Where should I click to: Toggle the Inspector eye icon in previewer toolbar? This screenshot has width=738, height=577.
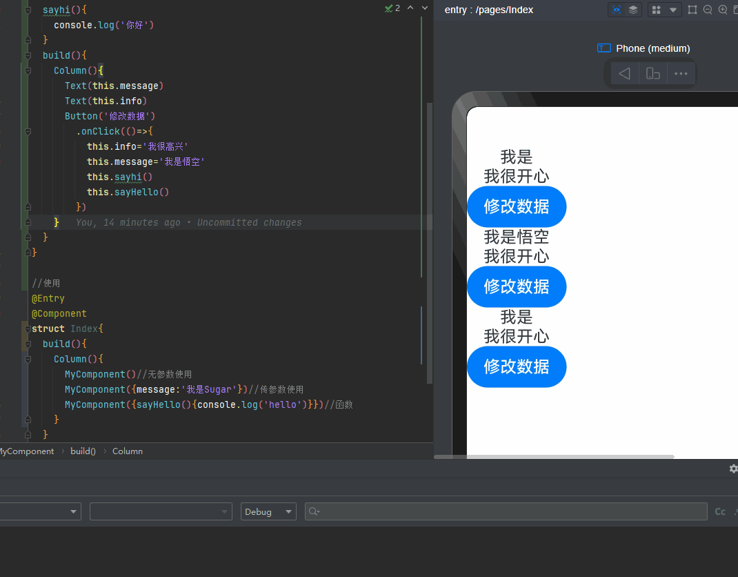point(617,10)
